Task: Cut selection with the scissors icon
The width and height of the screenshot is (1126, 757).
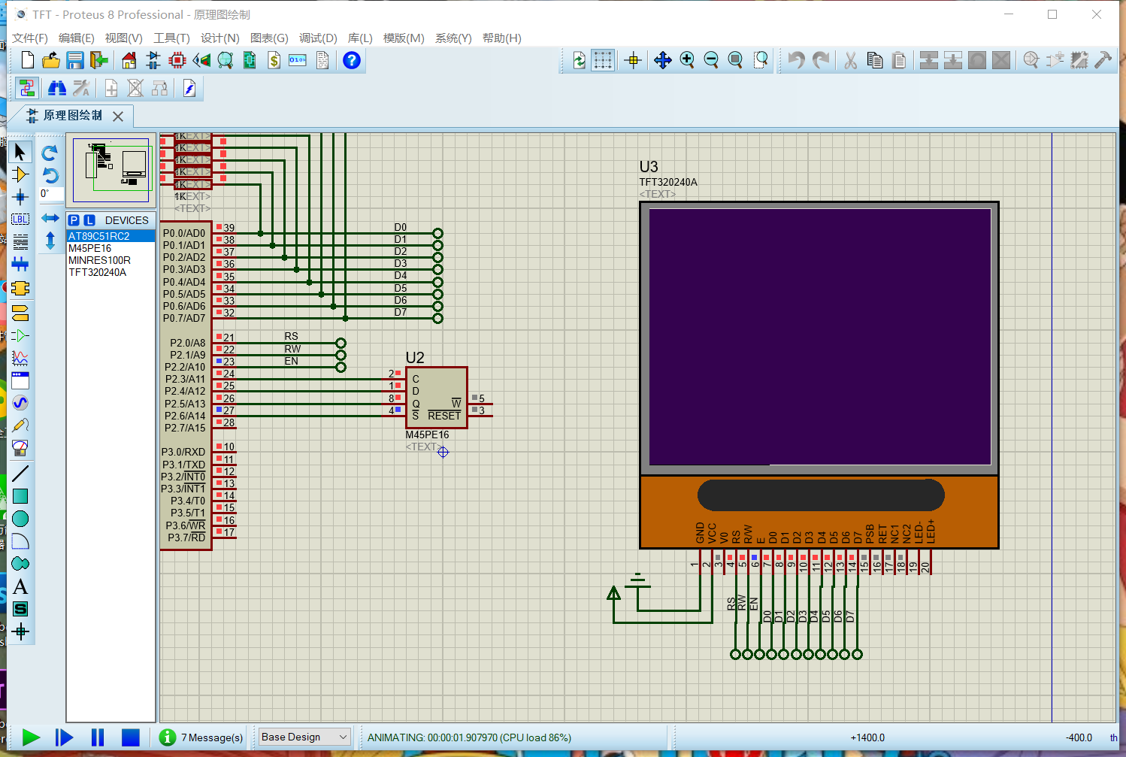Action: [x=851, y=60]
